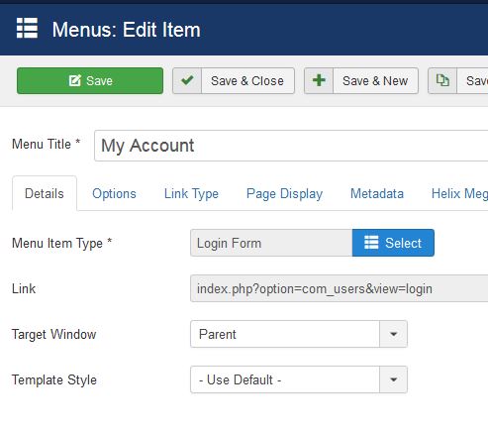Click the Target Window label
The image size is (488, 430).
point(54,334)
